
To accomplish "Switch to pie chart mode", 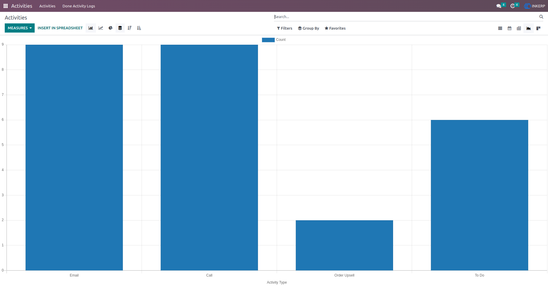I will [x=110, y=28].
